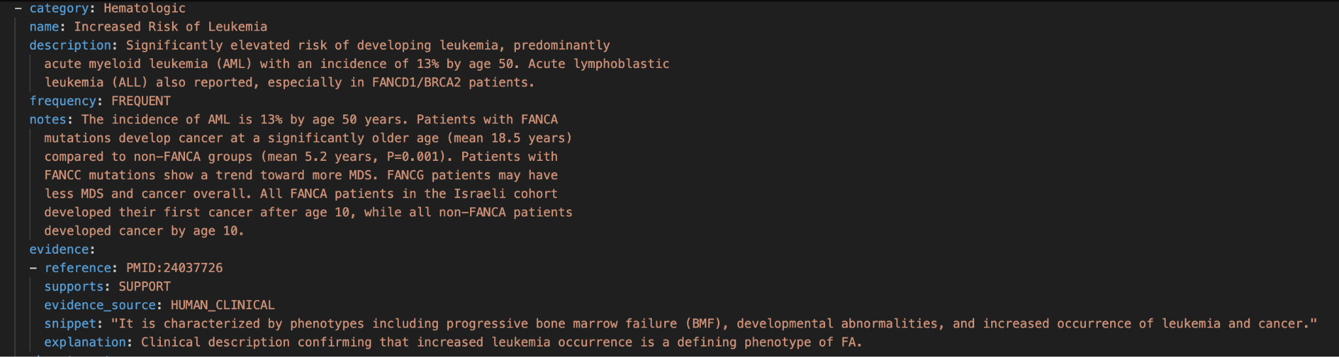Click 'FANCD1/BRCA2' in the description
Viewport: 1339px width, 357px height.
click(416, 82)
